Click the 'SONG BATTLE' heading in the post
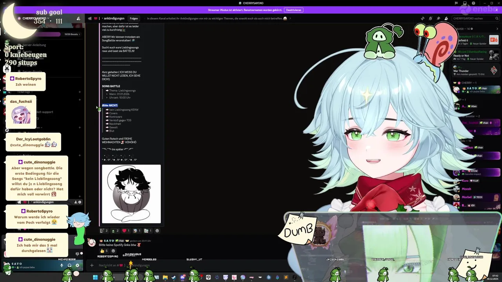This screenshot has height=282, width=502. [111, 86]
